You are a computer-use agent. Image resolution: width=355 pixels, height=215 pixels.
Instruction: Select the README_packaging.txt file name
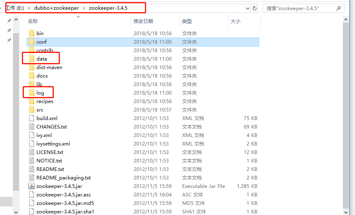pyautogui.click(x=64, y=178)
